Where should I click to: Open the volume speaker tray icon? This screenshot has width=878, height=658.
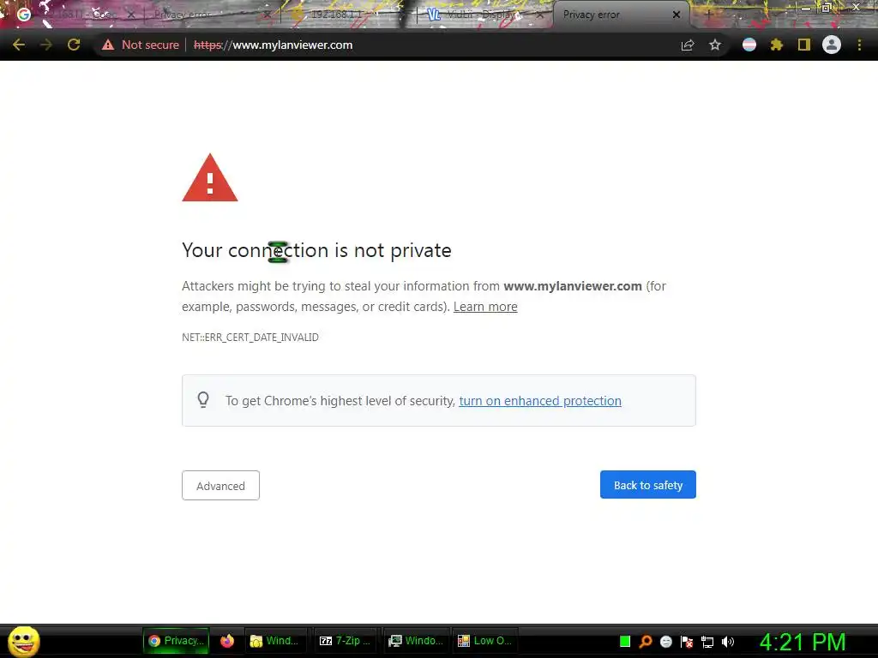click(728, 642)
